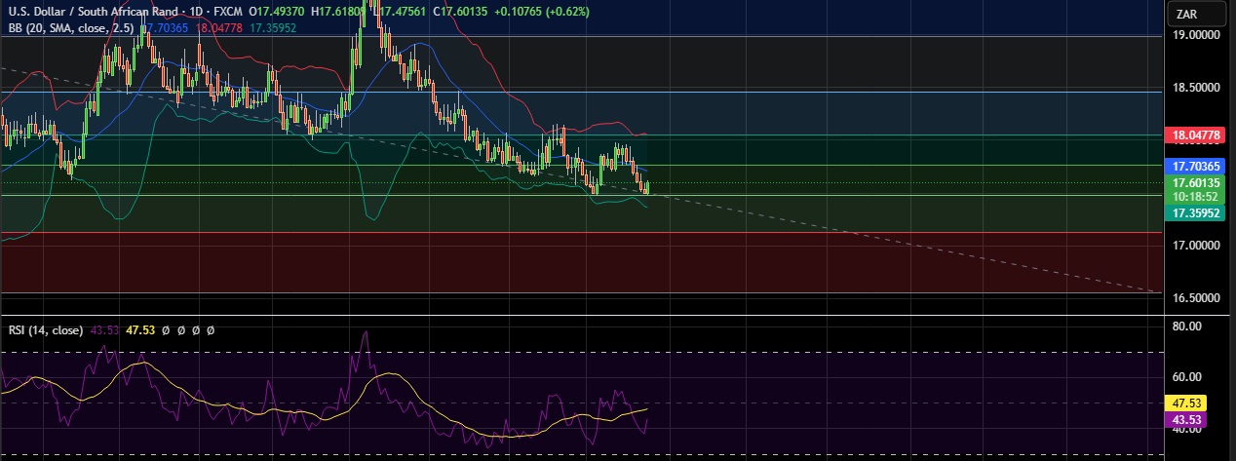Click the green 17.60135 current price label
The image size is (1236, 461).
pyautogui.click(x=1197, y=182)
